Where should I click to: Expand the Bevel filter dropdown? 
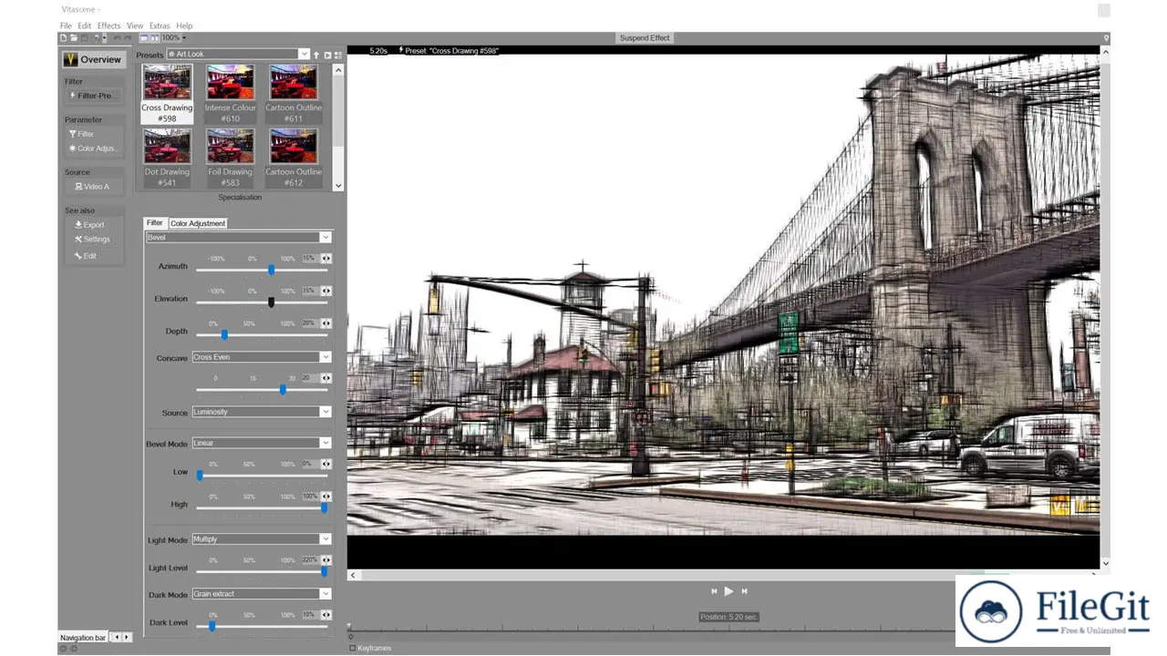(x=239, y=237)
